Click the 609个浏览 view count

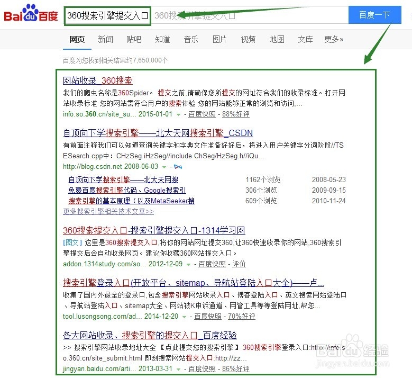[x=261, y=201]
